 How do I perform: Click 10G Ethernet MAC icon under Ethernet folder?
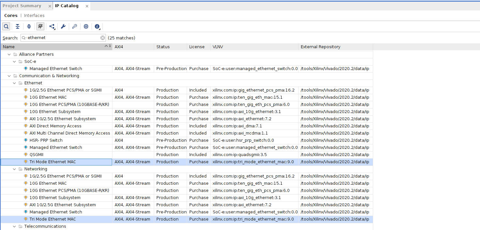[26, 97]
